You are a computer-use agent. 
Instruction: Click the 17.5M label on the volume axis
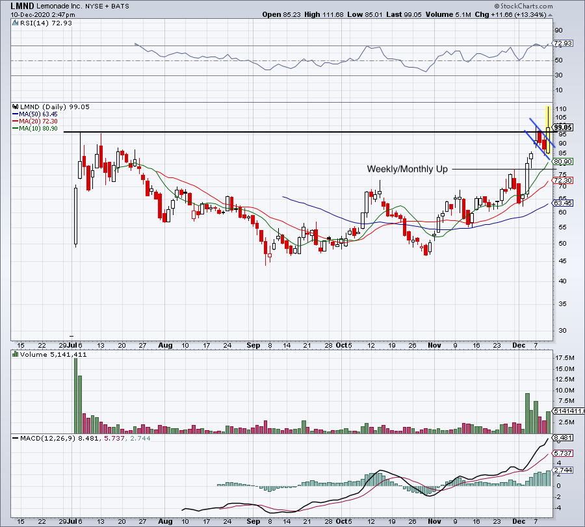pos(564,358)
